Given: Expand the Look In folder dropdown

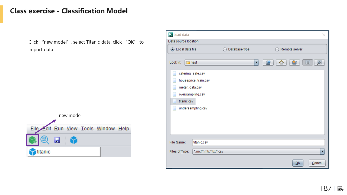Looking at the screenshot, I should coord(256,63).
